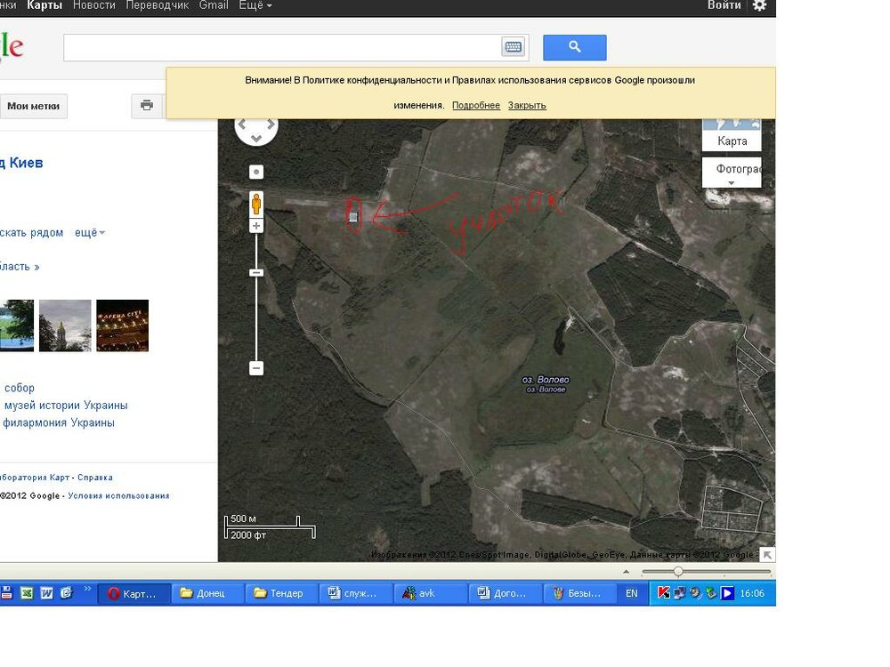890x667 pixels.
Task: Click the browser page zoom slider handle
Action: (x=678, y=571)
